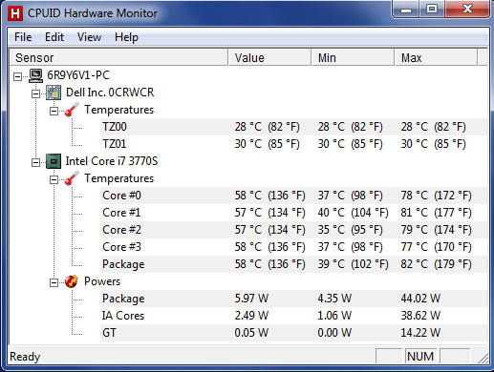This screenshot has width=494, height=372.
Task: Click the 78 °C (172 °F) Core #0 max
Action: (x=436, y=196)
